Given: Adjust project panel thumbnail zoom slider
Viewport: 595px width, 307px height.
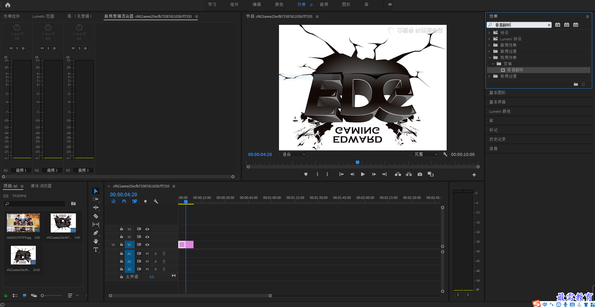Looking at the screenshot, I should (x=42, y=296).
